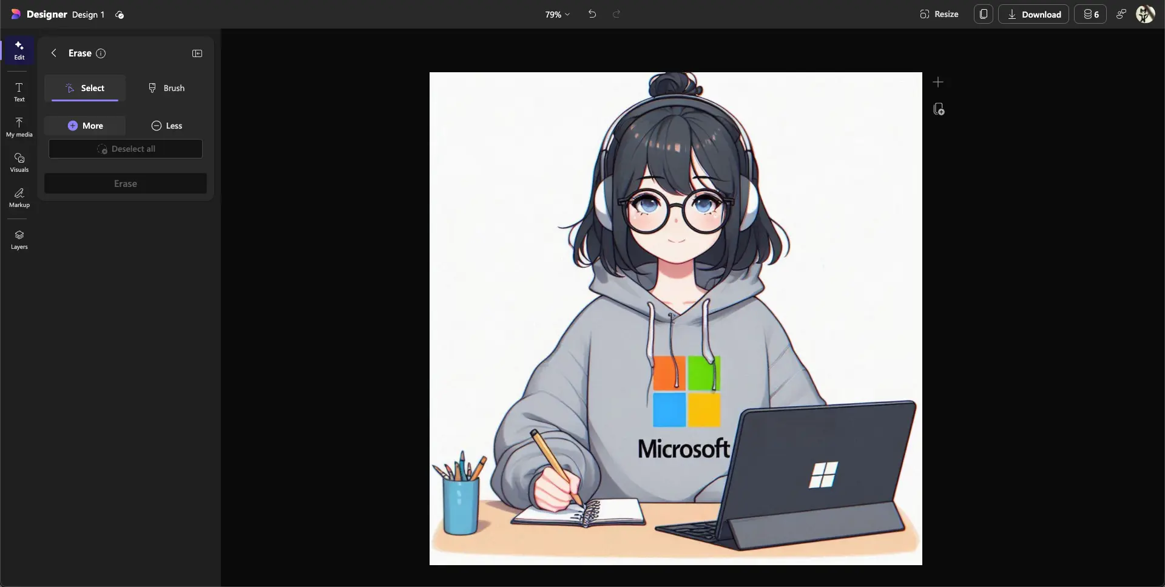
Task: Open the account profile avatar
Action: tap(1145, 14)
